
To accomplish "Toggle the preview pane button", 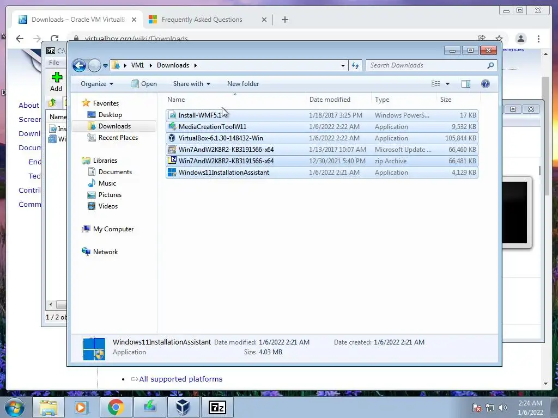I will coord(466,84).
